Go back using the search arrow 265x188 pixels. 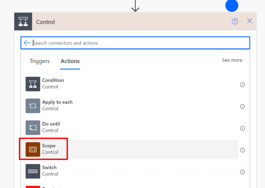(x=27, y=43)
